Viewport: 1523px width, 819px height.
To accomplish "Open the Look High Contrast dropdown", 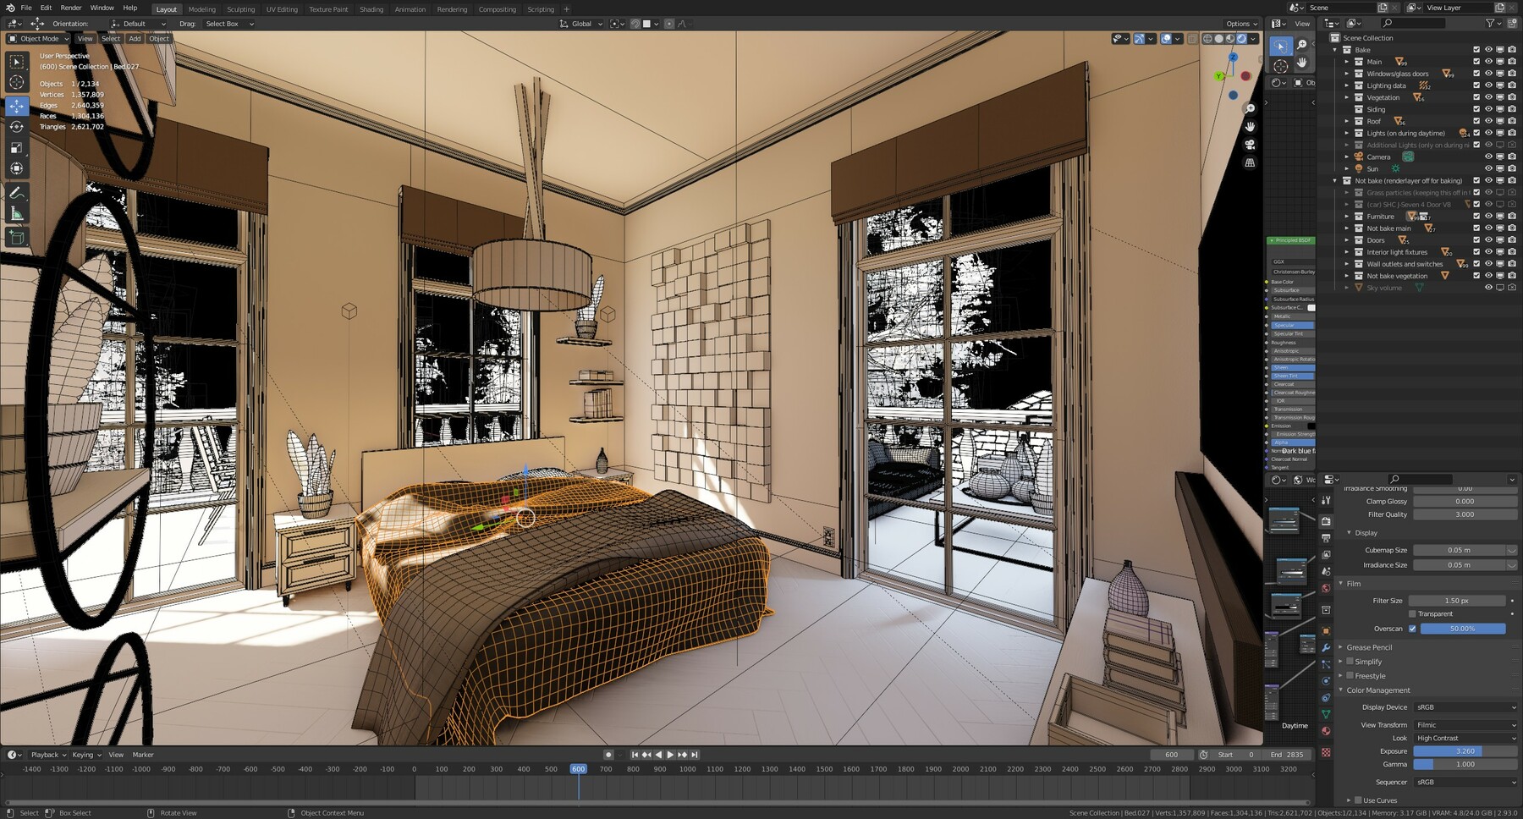I will tap(1465, 739).
